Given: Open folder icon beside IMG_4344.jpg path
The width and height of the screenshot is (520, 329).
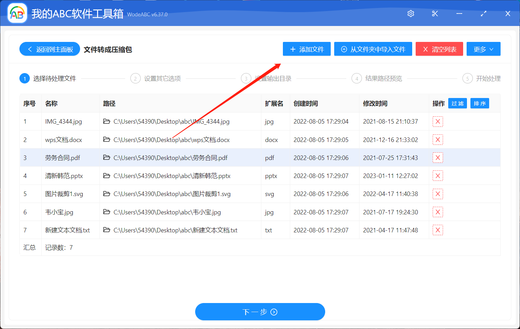Looking at the screenshot, I should coord(107,122).
